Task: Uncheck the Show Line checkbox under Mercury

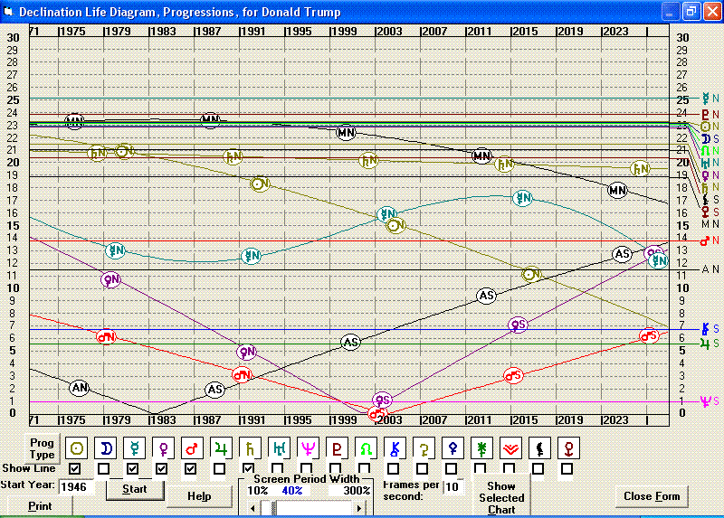Action: [x=132, y=468]
